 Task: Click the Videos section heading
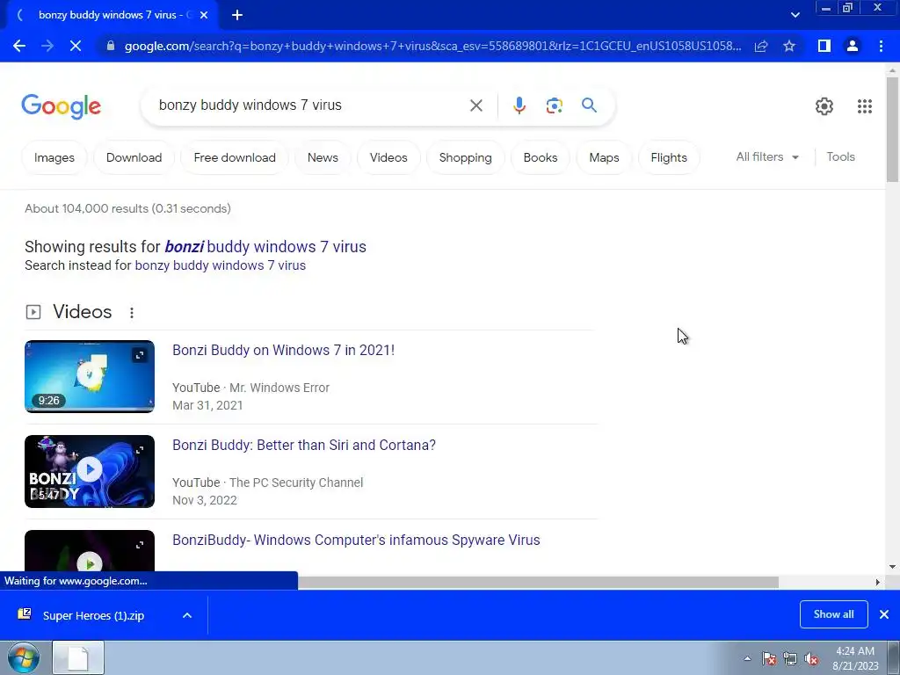coord(82,312)
